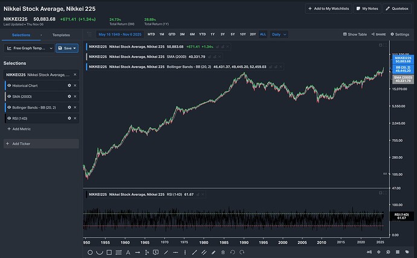Select the arc drawing tool
This screenshot has height=258, width=417.
pyautogui.click(x=100, y=253)
